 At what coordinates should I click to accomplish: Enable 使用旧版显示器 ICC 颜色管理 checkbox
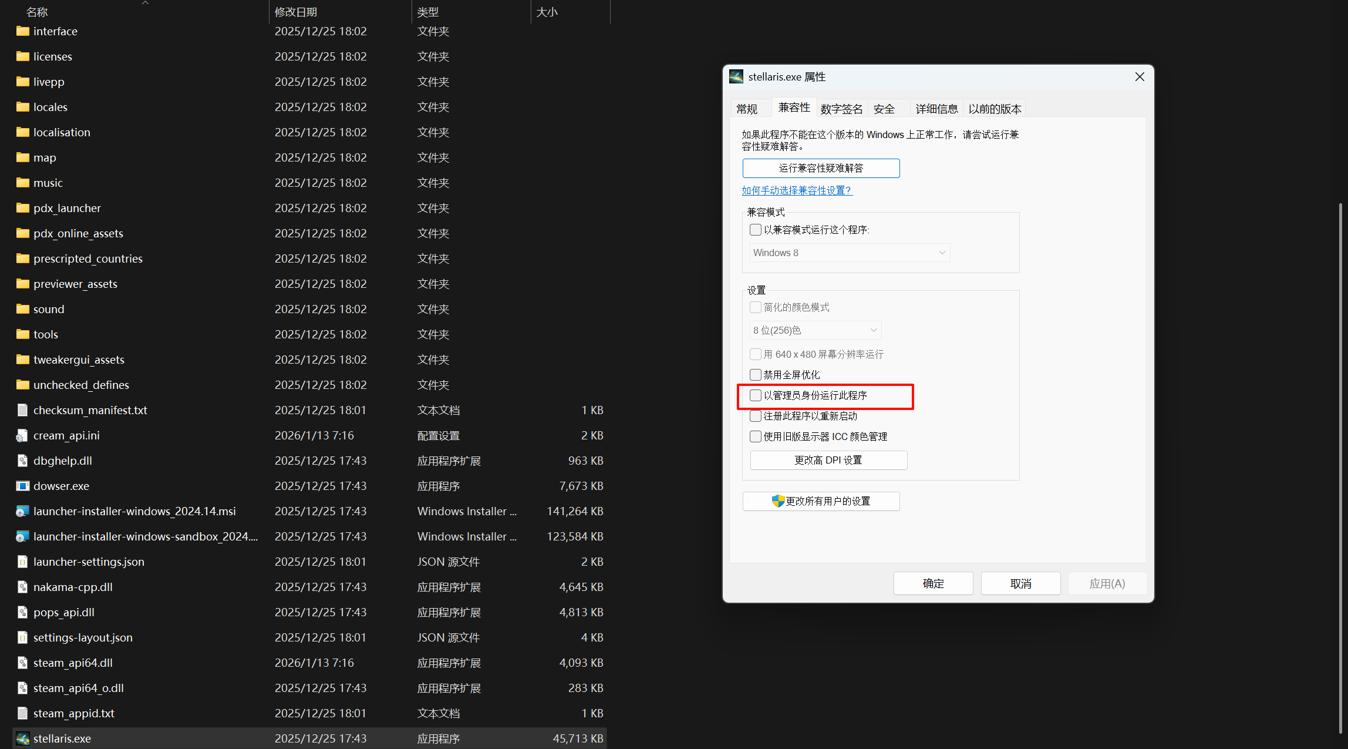coord(756,436)
